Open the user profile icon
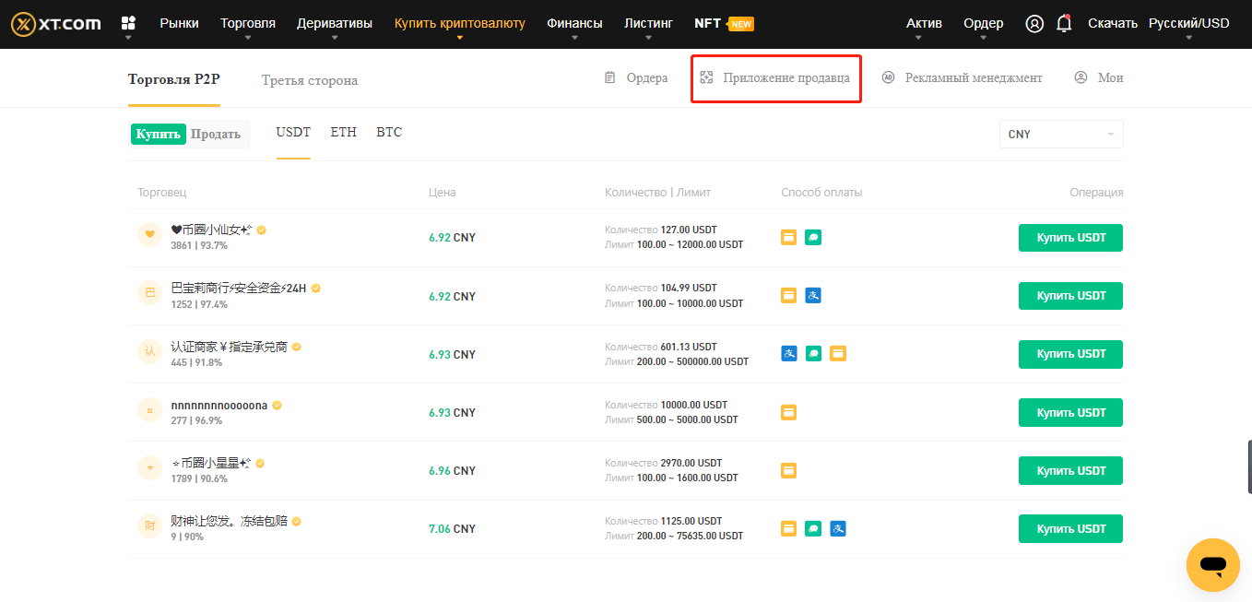The image size is (1252, 602). [x=1034, y=24]
